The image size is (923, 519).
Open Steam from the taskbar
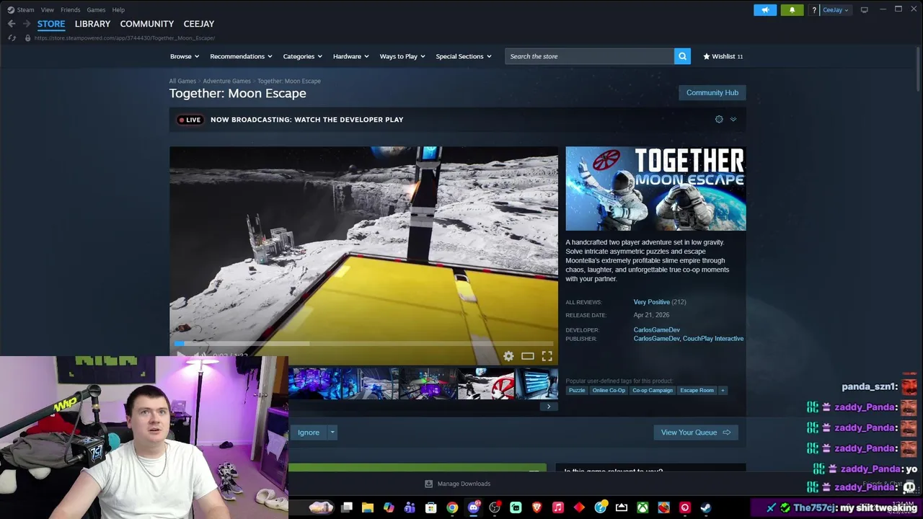(x=706, y=507)
